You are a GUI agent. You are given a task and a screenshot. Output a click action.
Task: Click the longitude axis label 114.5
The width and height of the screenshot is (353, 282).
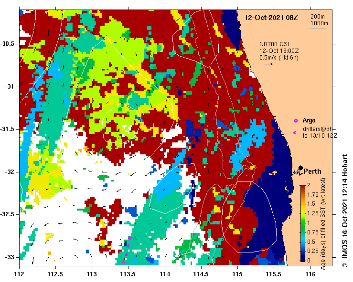(201, 274)
